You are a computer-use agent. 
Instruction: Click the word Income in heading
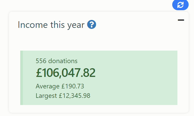pyautogui.click(x=33, y=25)
